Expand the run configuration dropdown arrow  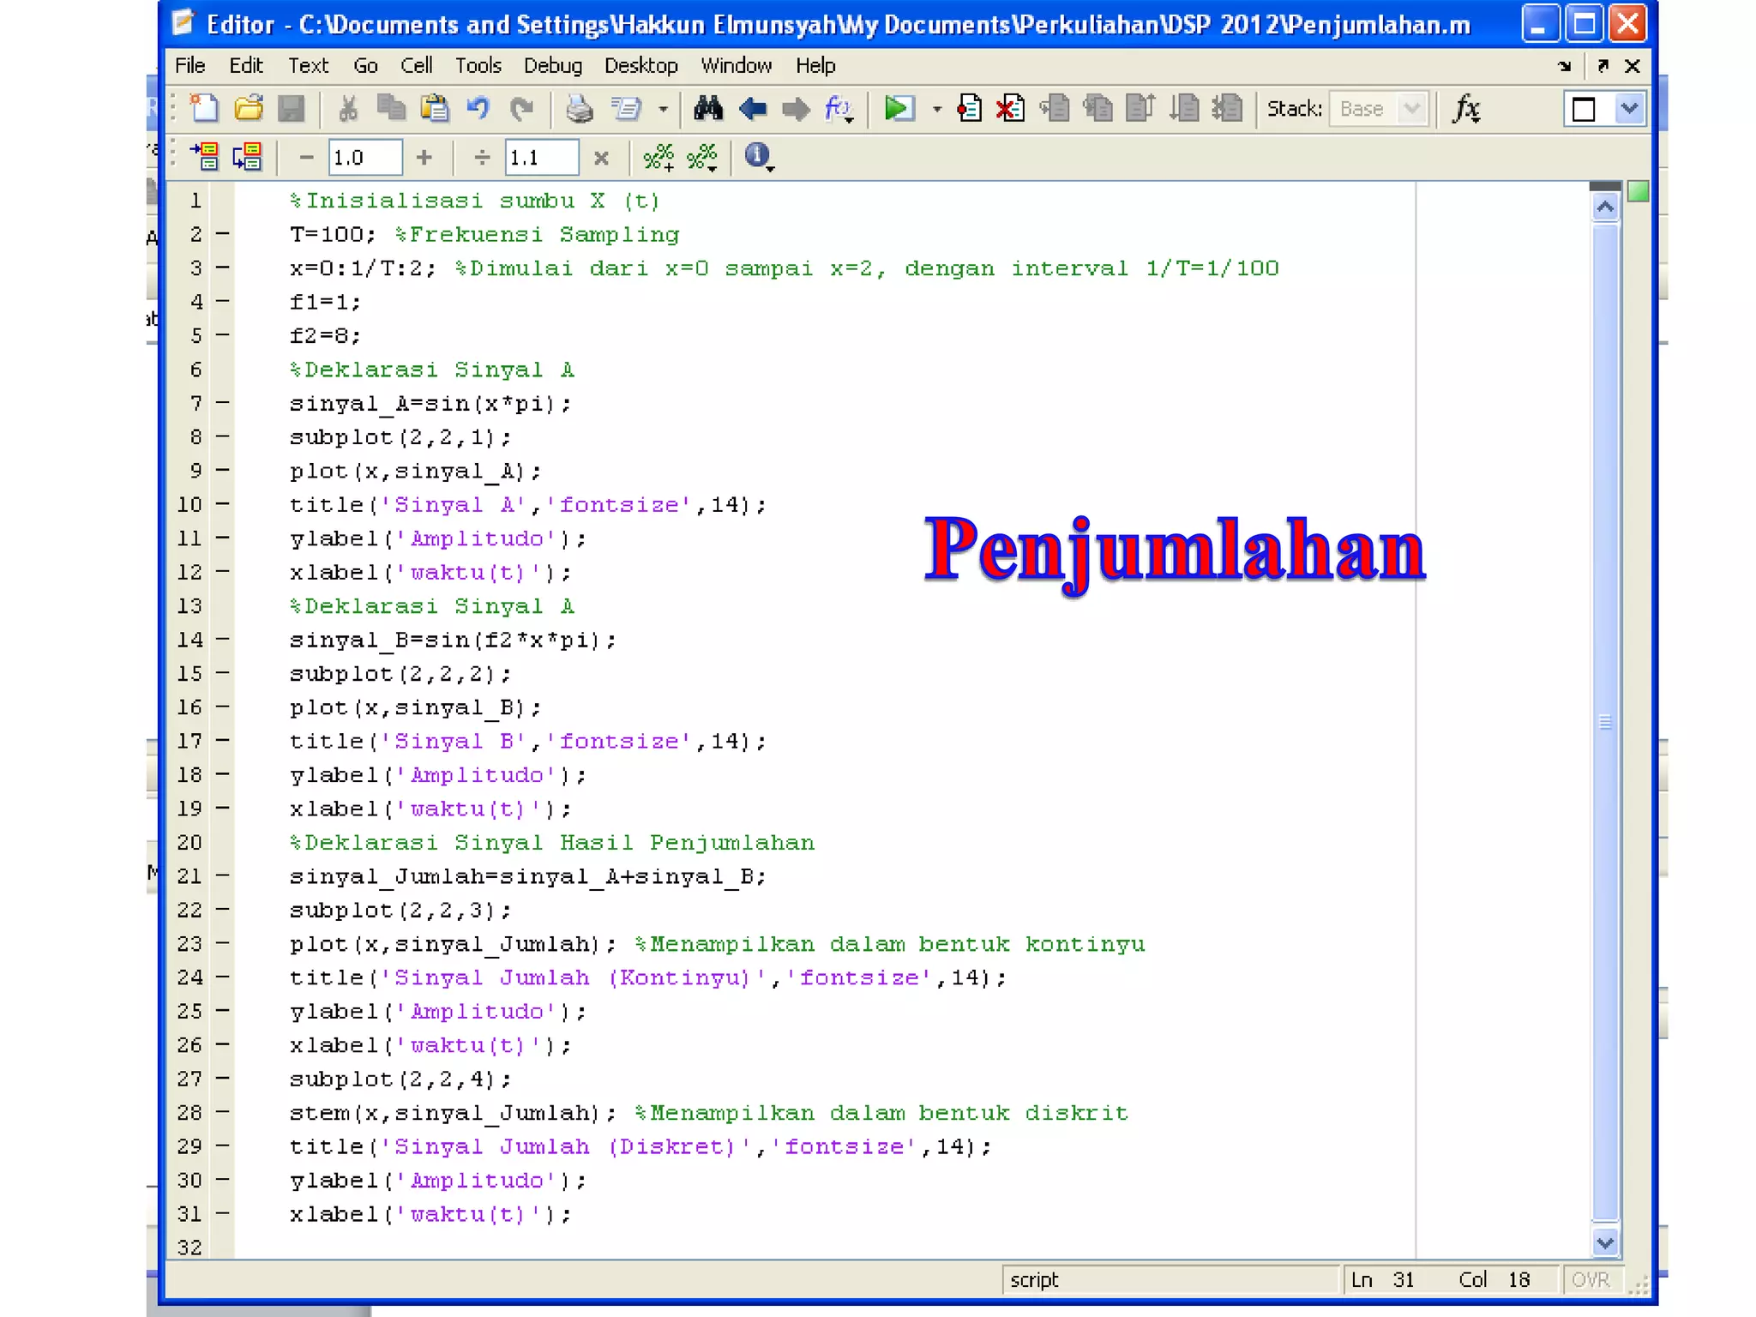coord(936,110)
